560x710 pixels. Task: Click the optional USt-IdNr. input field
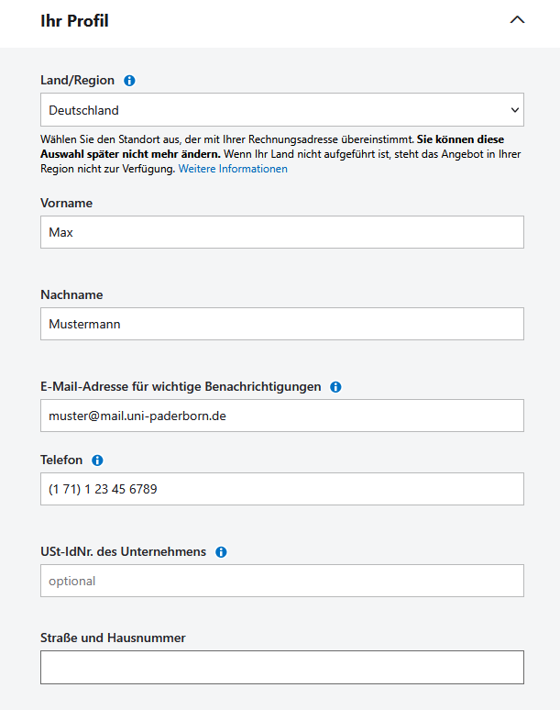(282, 581)
